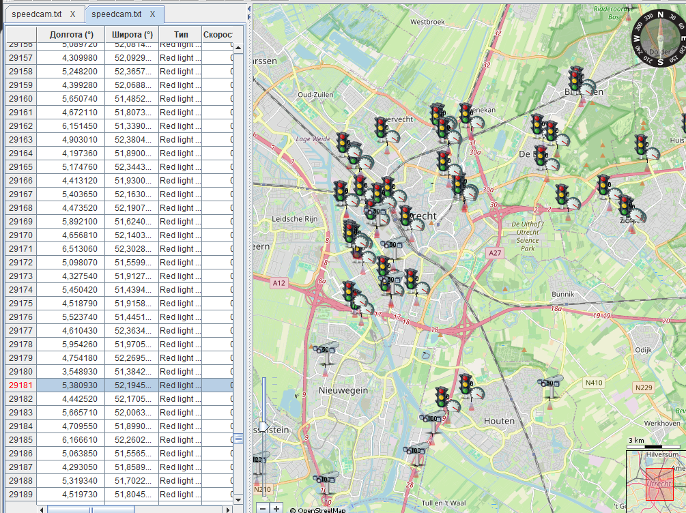The image size is (686, 513).
Task: Select the traffic light next to Overvecht label
Action: click(381, 128)
